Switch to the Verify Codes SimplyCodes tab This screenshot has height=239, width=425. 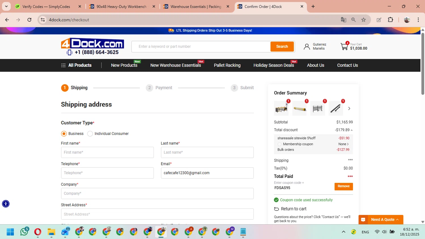[x=46, y=6]
